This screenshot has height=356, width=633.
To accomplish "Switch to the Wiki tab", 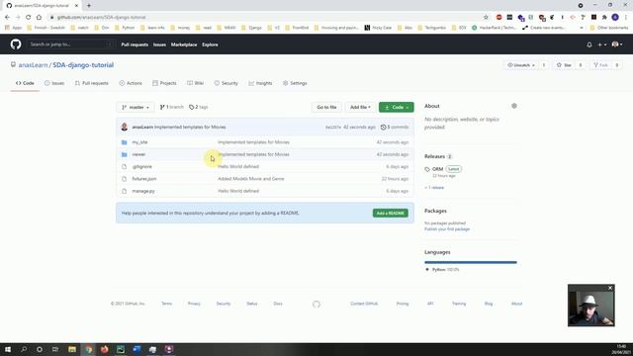I will [196, 83].
